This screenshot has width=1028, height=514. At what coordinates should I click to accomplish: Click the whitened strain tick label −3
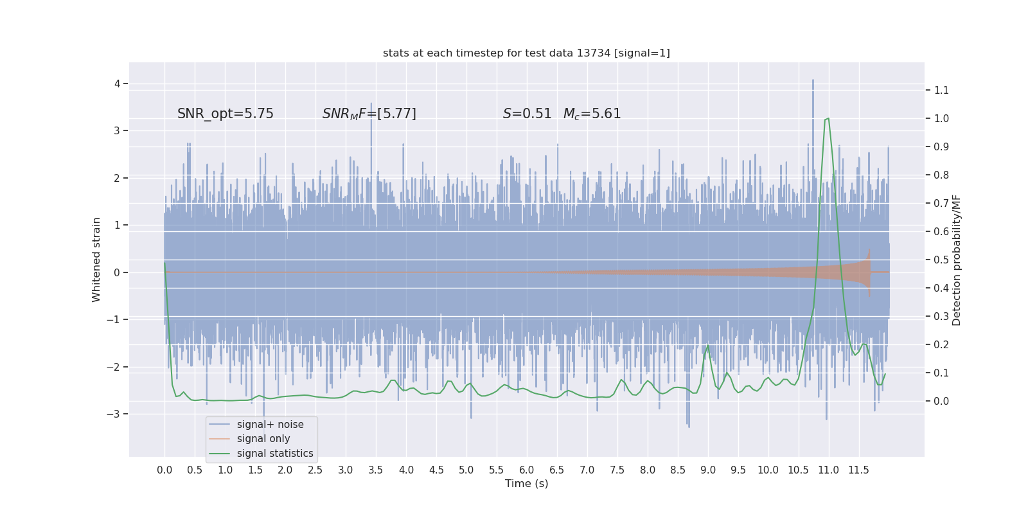tap(113, 414)
